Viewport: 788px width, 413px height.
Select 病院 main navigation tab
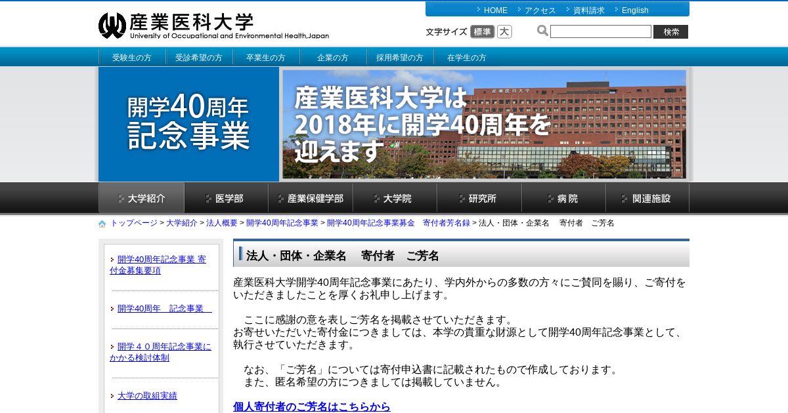point(563,198)
